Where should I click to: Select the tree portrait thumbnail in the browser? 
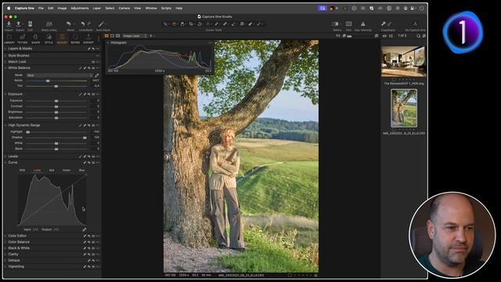(x=404, y=108)
